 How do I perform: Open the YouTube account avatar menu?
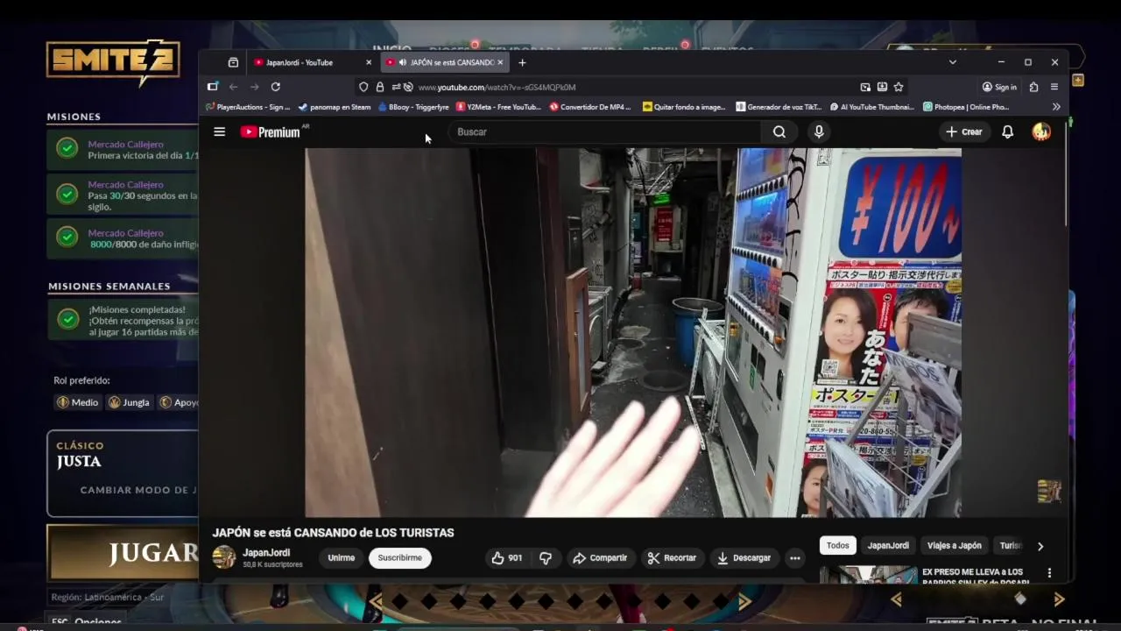coord(1041,131)
